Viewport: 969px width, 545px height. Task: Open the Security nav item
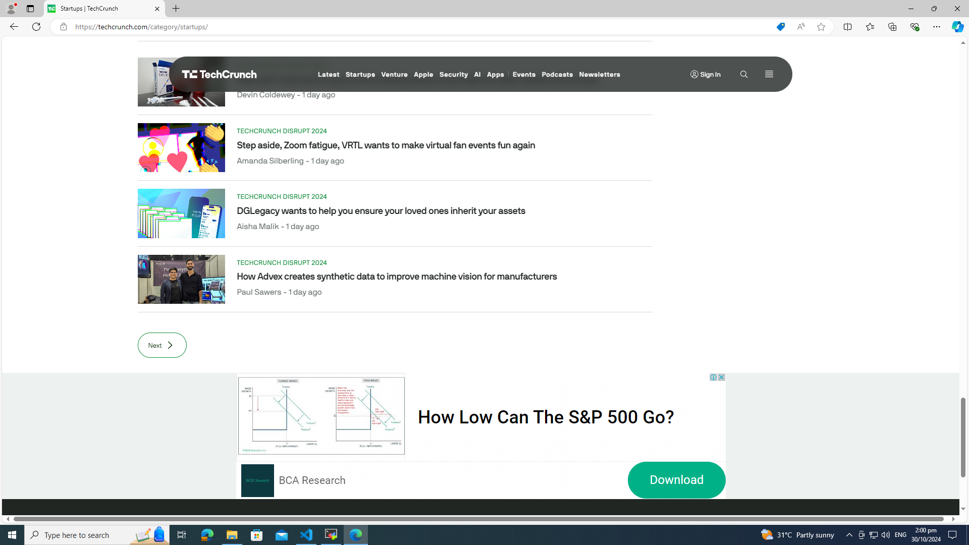[x=453, y=74]
